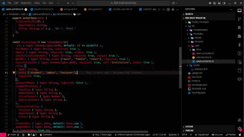Open Source Control view in activity bar
Image resolution: width=244 pixels, height=137 pixels.
pyautogui.click(x=239, y=19)
